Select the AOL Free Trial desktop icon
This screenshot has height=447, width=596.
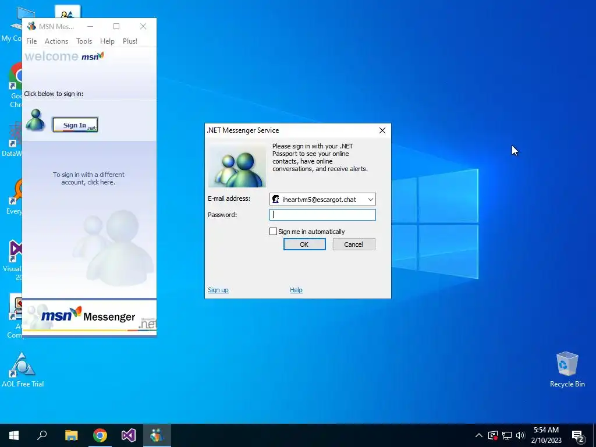click(x=23, y=370)
